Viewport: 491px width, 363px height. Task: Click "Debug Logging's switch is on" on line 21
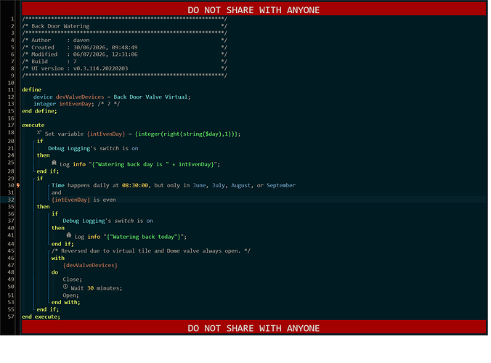93,148
